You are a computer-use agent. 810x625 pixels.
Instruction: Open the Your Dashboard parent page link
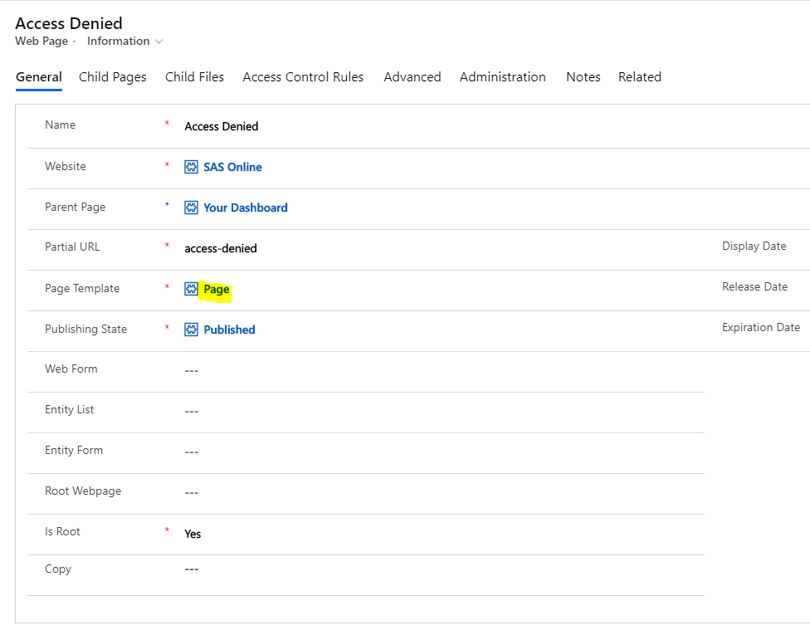[246, 208]
